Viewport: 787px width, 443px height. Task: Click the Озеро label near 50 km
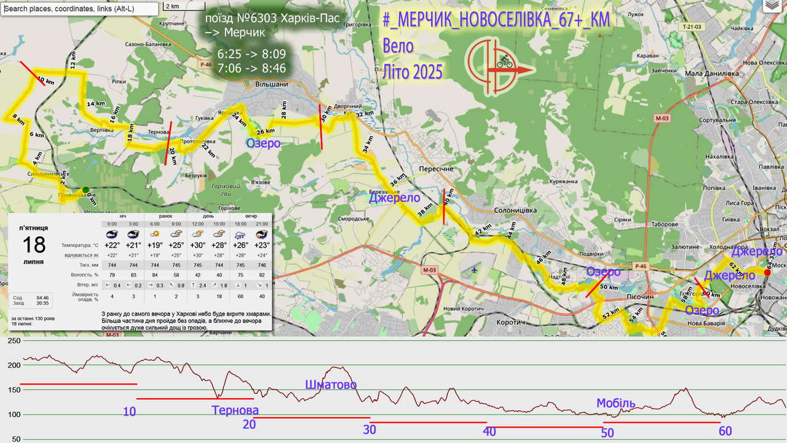click(x=603, y=272)
